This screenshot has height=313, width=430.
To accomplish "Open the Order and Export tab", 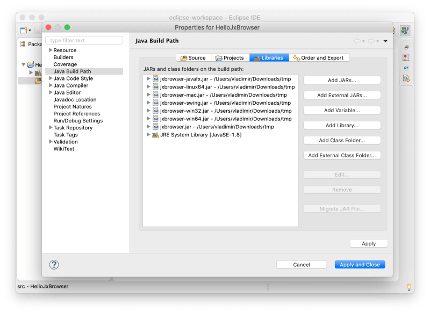I will tap(319, 58).
